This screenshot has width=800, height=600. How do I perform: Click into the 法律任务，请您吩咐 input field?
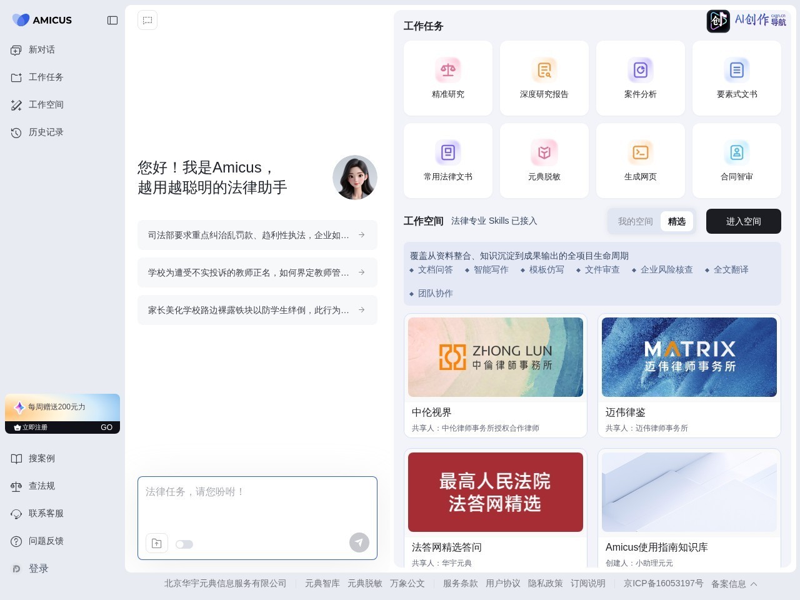point(257,504)
